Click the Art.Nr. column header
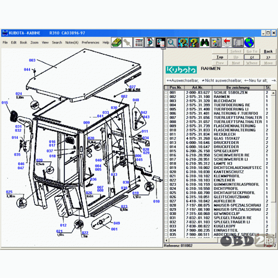The image size is (278, 278). pyautogui.click(x=198, y=87)
